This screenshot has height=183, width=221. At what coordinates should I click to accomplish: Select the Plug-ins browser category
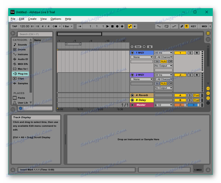pyautogui.click(x=21, y=74)
